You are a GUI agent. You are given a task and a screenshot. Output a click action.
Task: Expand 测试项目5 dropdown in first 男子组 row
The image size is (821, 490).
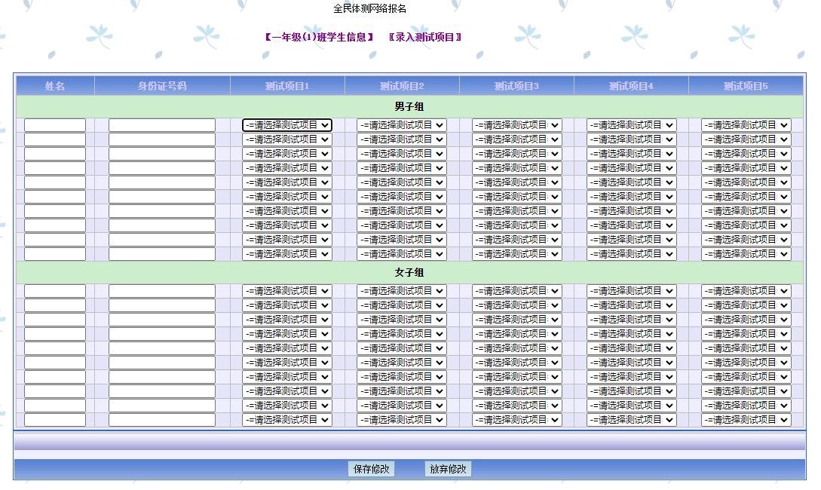point(746,125)
